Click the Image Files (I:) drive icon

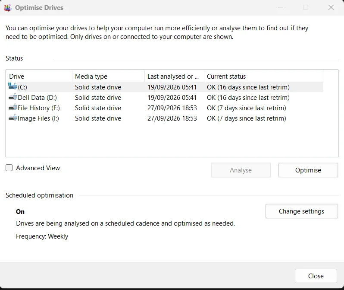13,118
